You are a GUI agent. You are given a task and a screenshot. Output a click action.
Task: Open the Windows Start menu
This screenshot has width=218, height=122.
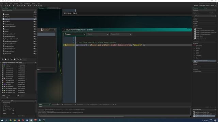(2, 120)
